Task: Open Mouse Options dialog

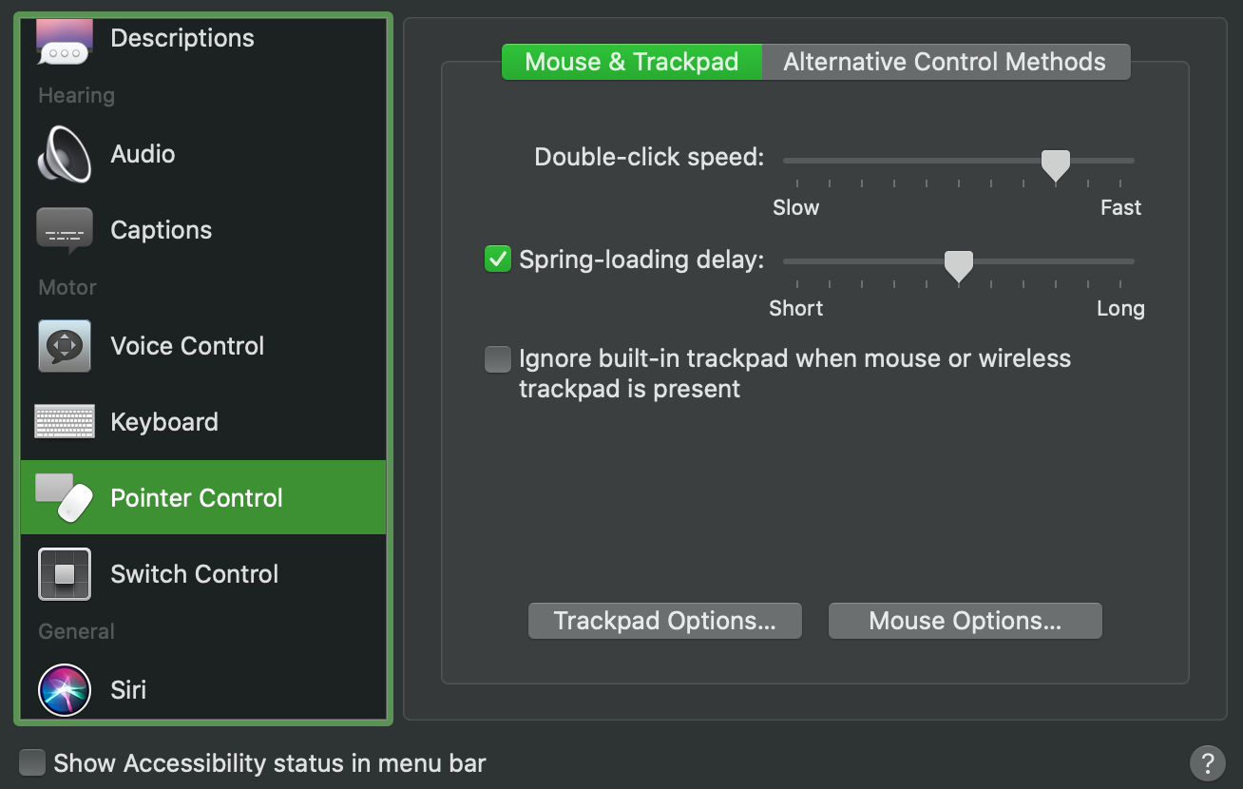Action: pos(965,620)
